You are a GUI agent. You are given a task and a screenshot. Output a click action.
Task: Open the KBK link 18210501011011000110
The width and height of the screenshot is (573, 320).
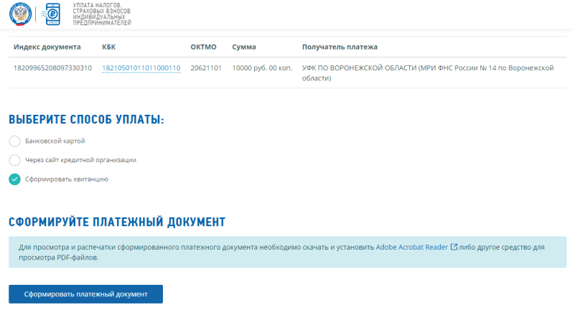coord(141,68)
